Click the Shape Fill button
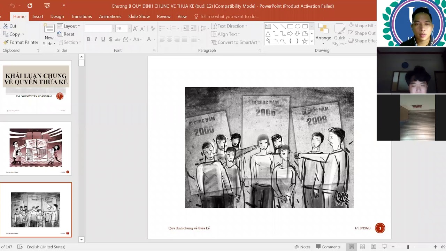Image resolution: width=446 pixels, height=251 pixels. [x=362, y=25]
